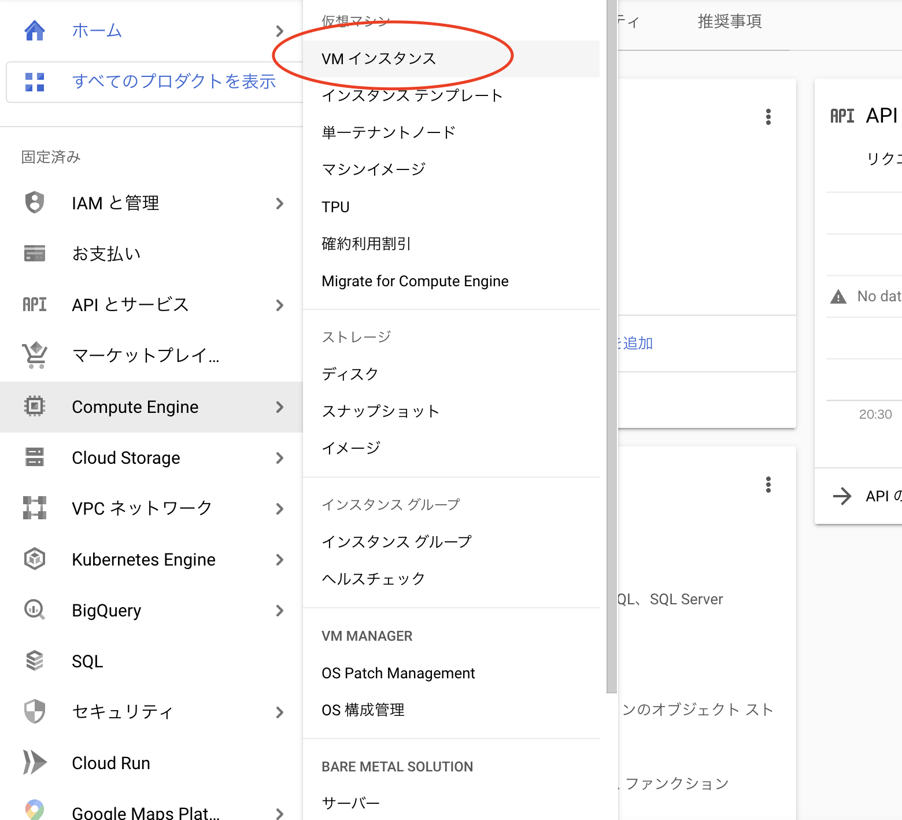Click the Google Maps Platform pin icon
902x820 pixels.
[x=35, y=810]
